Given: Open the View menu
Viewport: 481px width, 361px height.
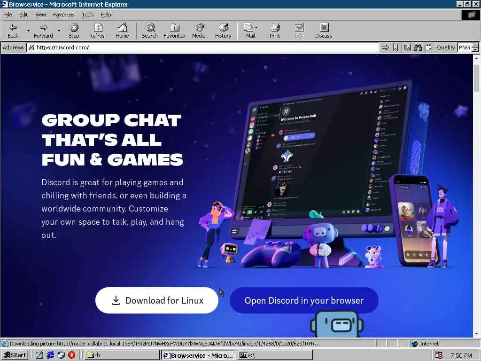Looking at the screenshot, I should coord(40,15).
